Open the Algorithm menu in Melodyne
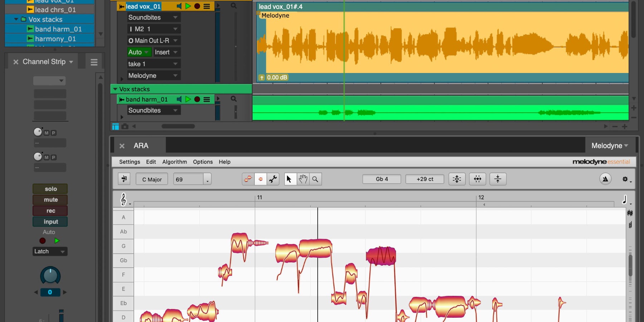 tap(175, 162)
